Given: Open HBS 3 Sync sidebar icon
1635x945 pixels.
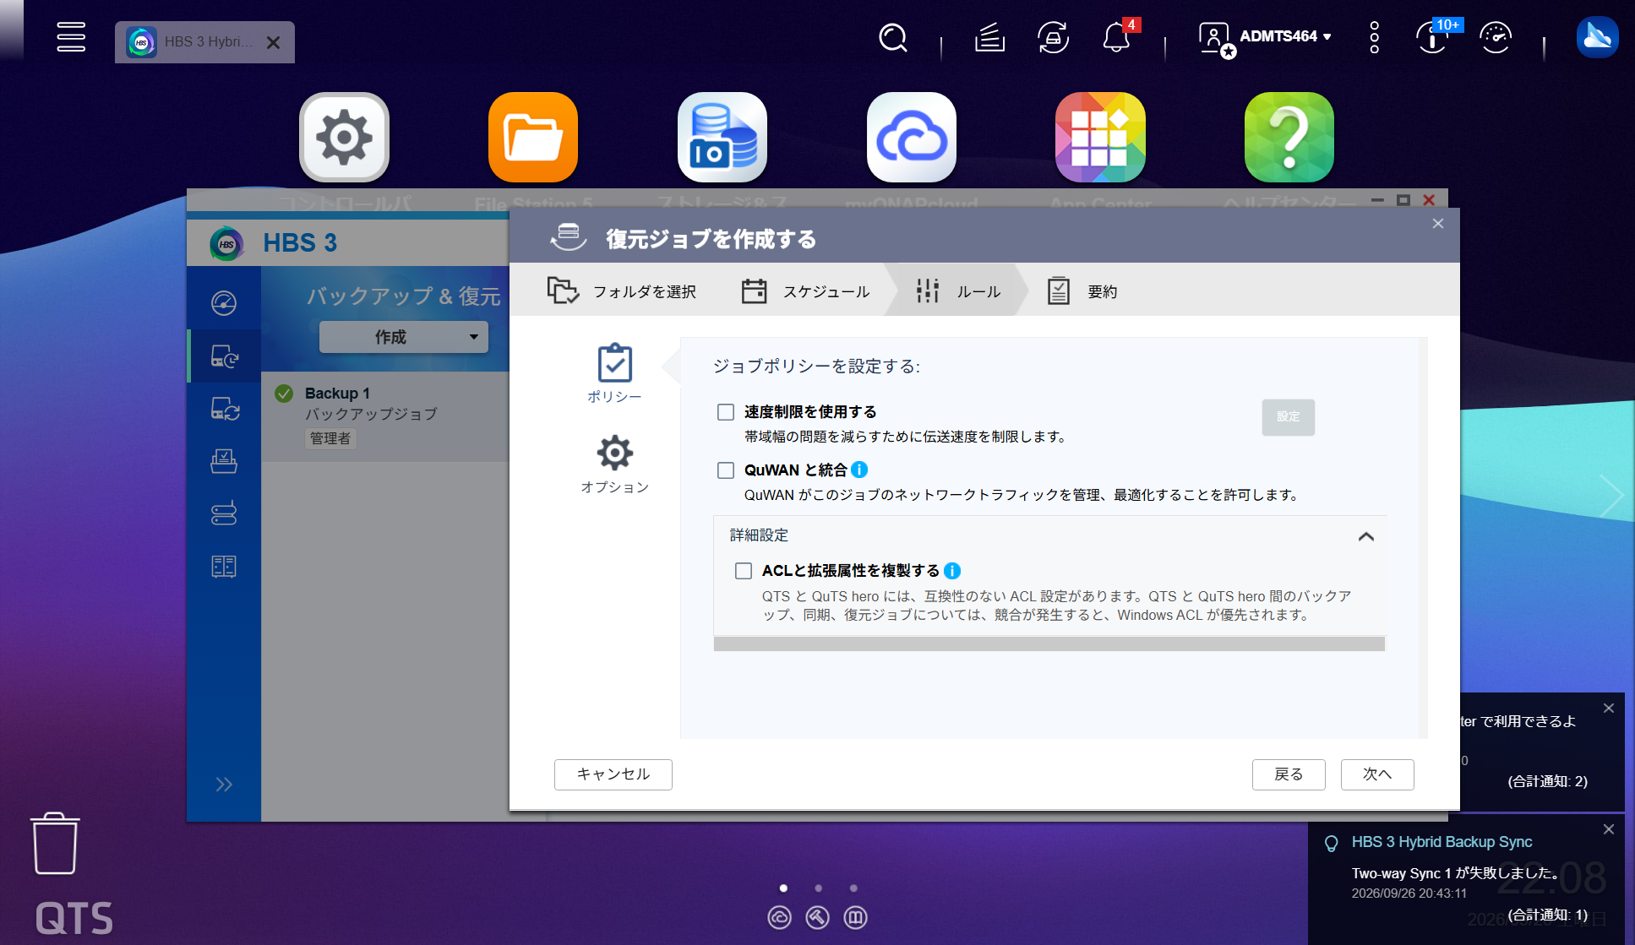Looking at the screenshot, I should (224, 410).
